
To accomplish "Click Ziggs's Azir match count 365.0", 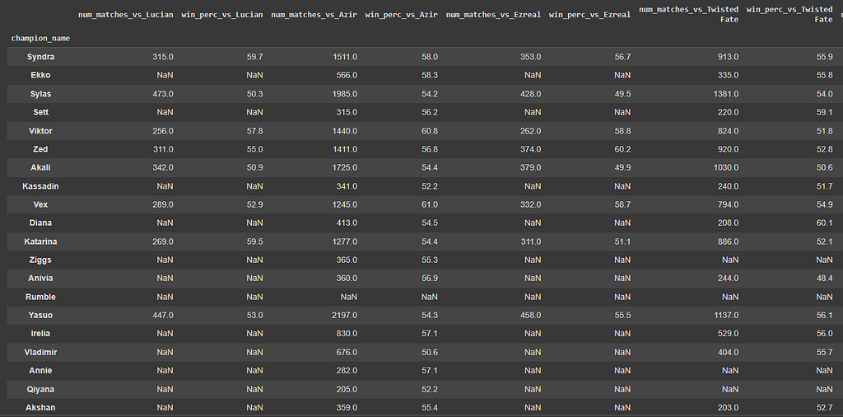I will coord(347,260).
